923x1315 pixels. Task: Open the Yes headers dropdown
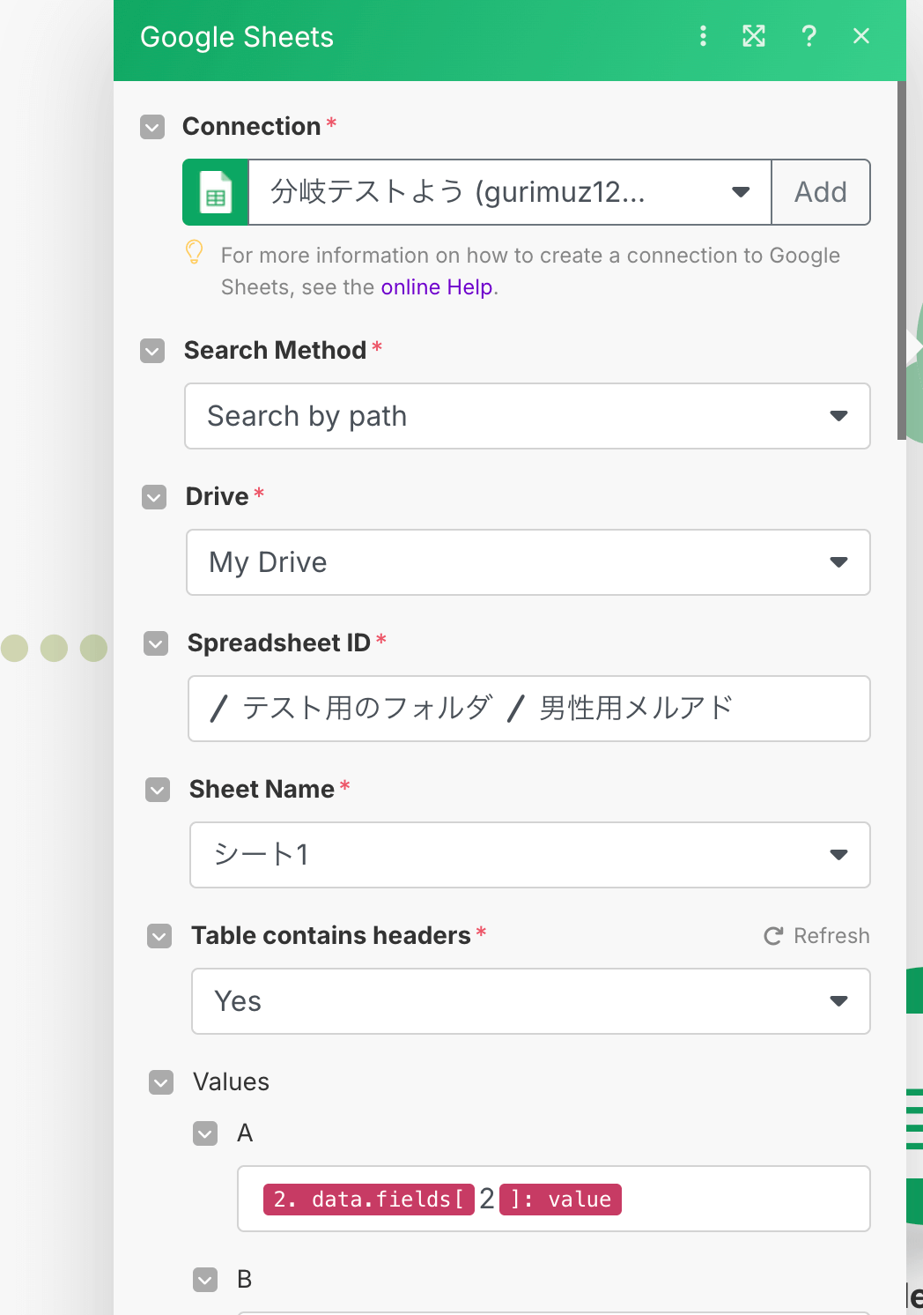click(531, 1001)
